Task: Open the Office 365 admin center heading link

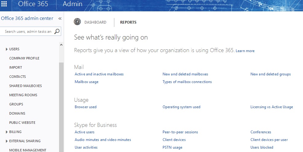Action: [27, 18]
